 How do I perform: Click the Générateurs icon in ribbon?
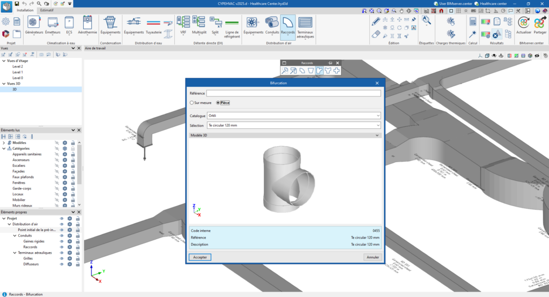pyautogui.click(x=34, y=25)
